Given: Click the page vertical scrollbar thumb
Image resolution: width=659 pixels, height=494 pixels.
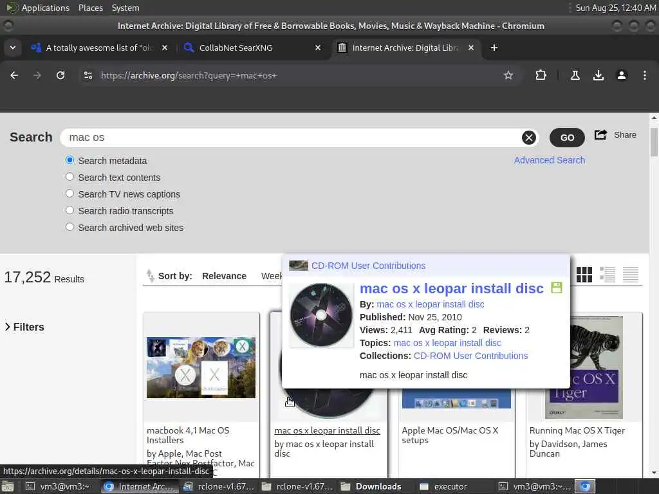Looking at the screenshot, I should pyautogui.click(x=654, y=142).
